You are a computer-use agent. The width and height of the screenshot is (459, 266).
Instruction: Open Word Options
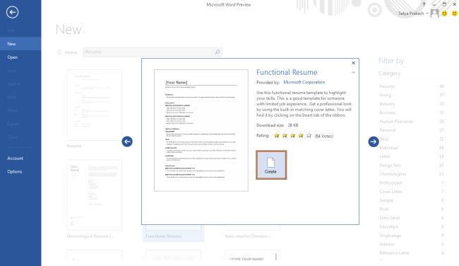20,172
